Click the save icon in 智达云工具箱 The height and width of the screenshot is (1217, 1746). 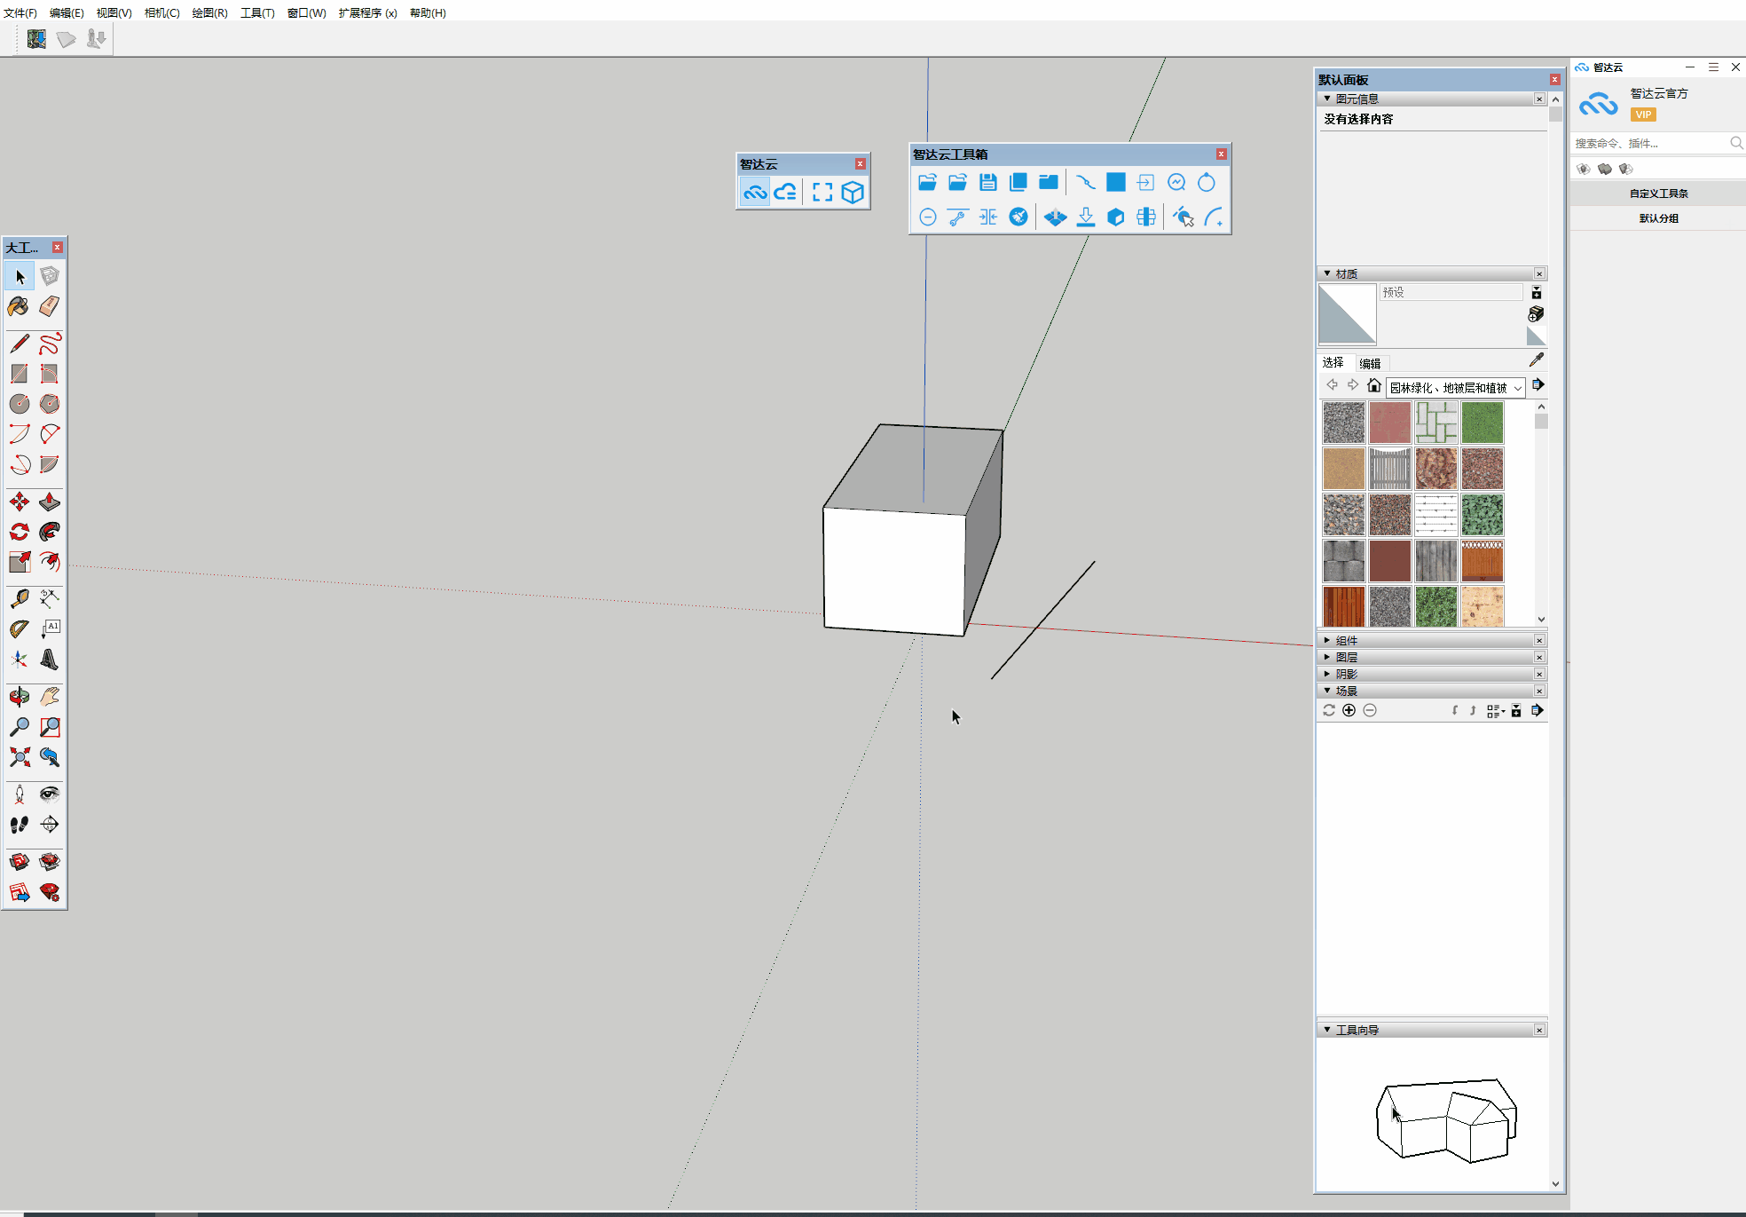987,183
